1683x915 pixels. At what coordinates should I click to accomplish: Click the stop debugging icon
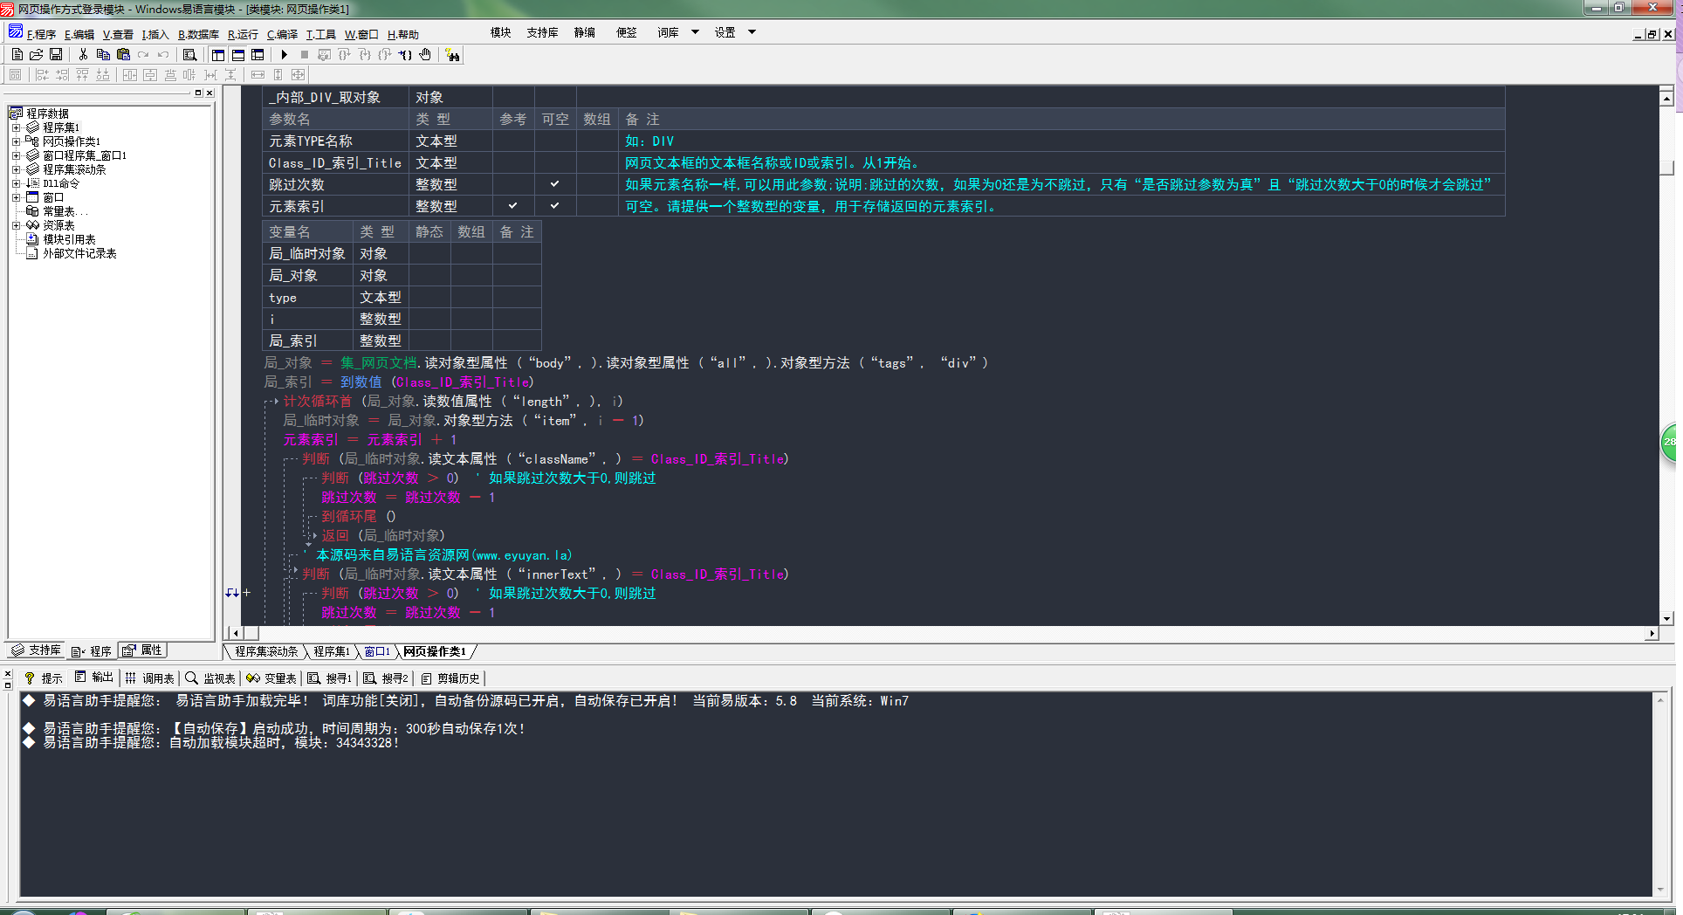click(x=304, y=54)
